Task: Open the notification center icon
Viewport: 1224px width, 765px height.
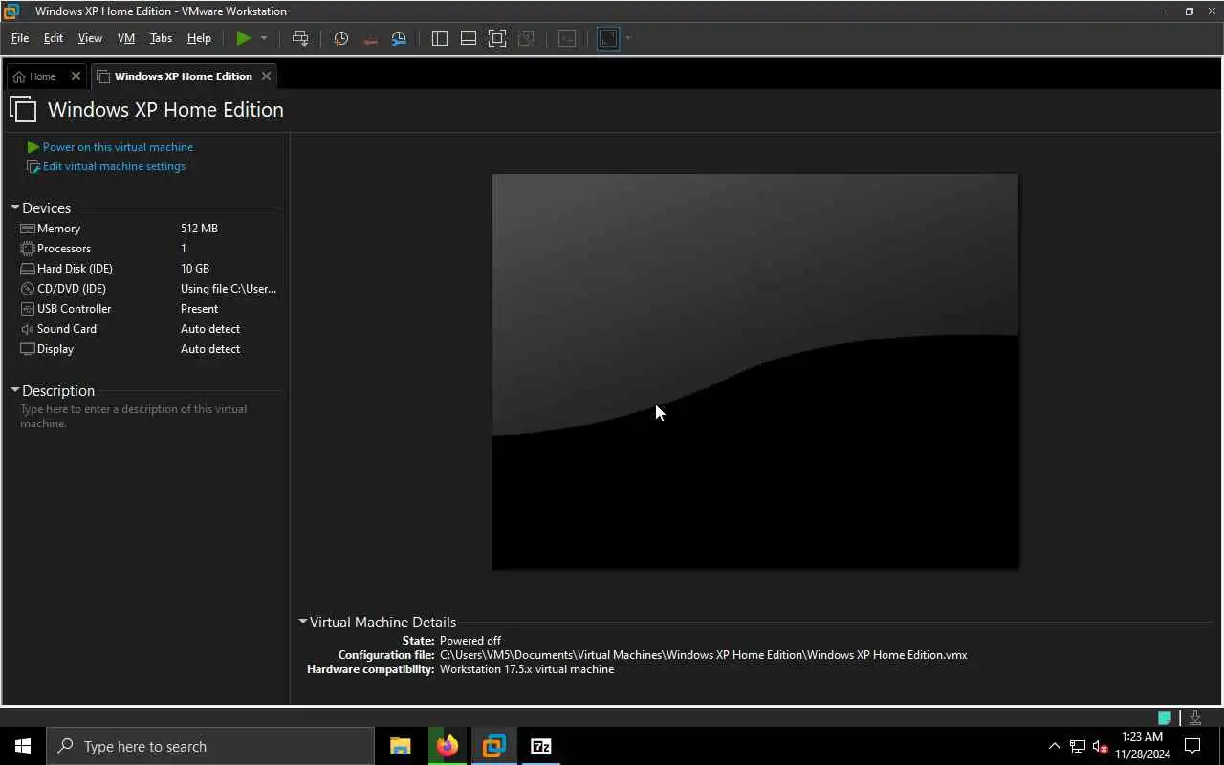Action: [1193, 746]
